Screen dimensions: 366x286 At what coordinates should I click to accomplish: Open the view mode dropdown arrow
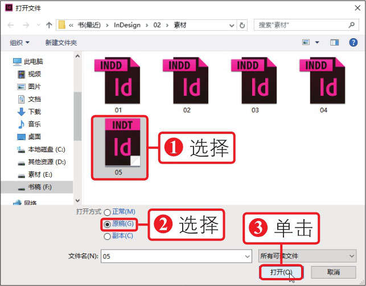[317, 43]
